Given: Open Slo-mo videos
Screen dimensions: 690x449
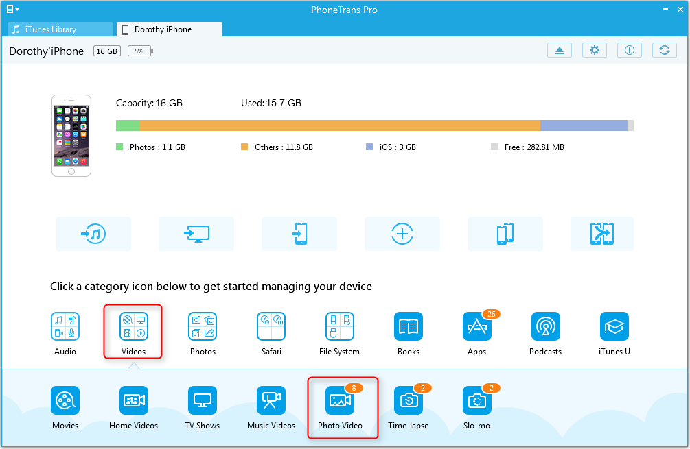Looking at the screenshot, I should pyautogui.click(x=477, y=401).
